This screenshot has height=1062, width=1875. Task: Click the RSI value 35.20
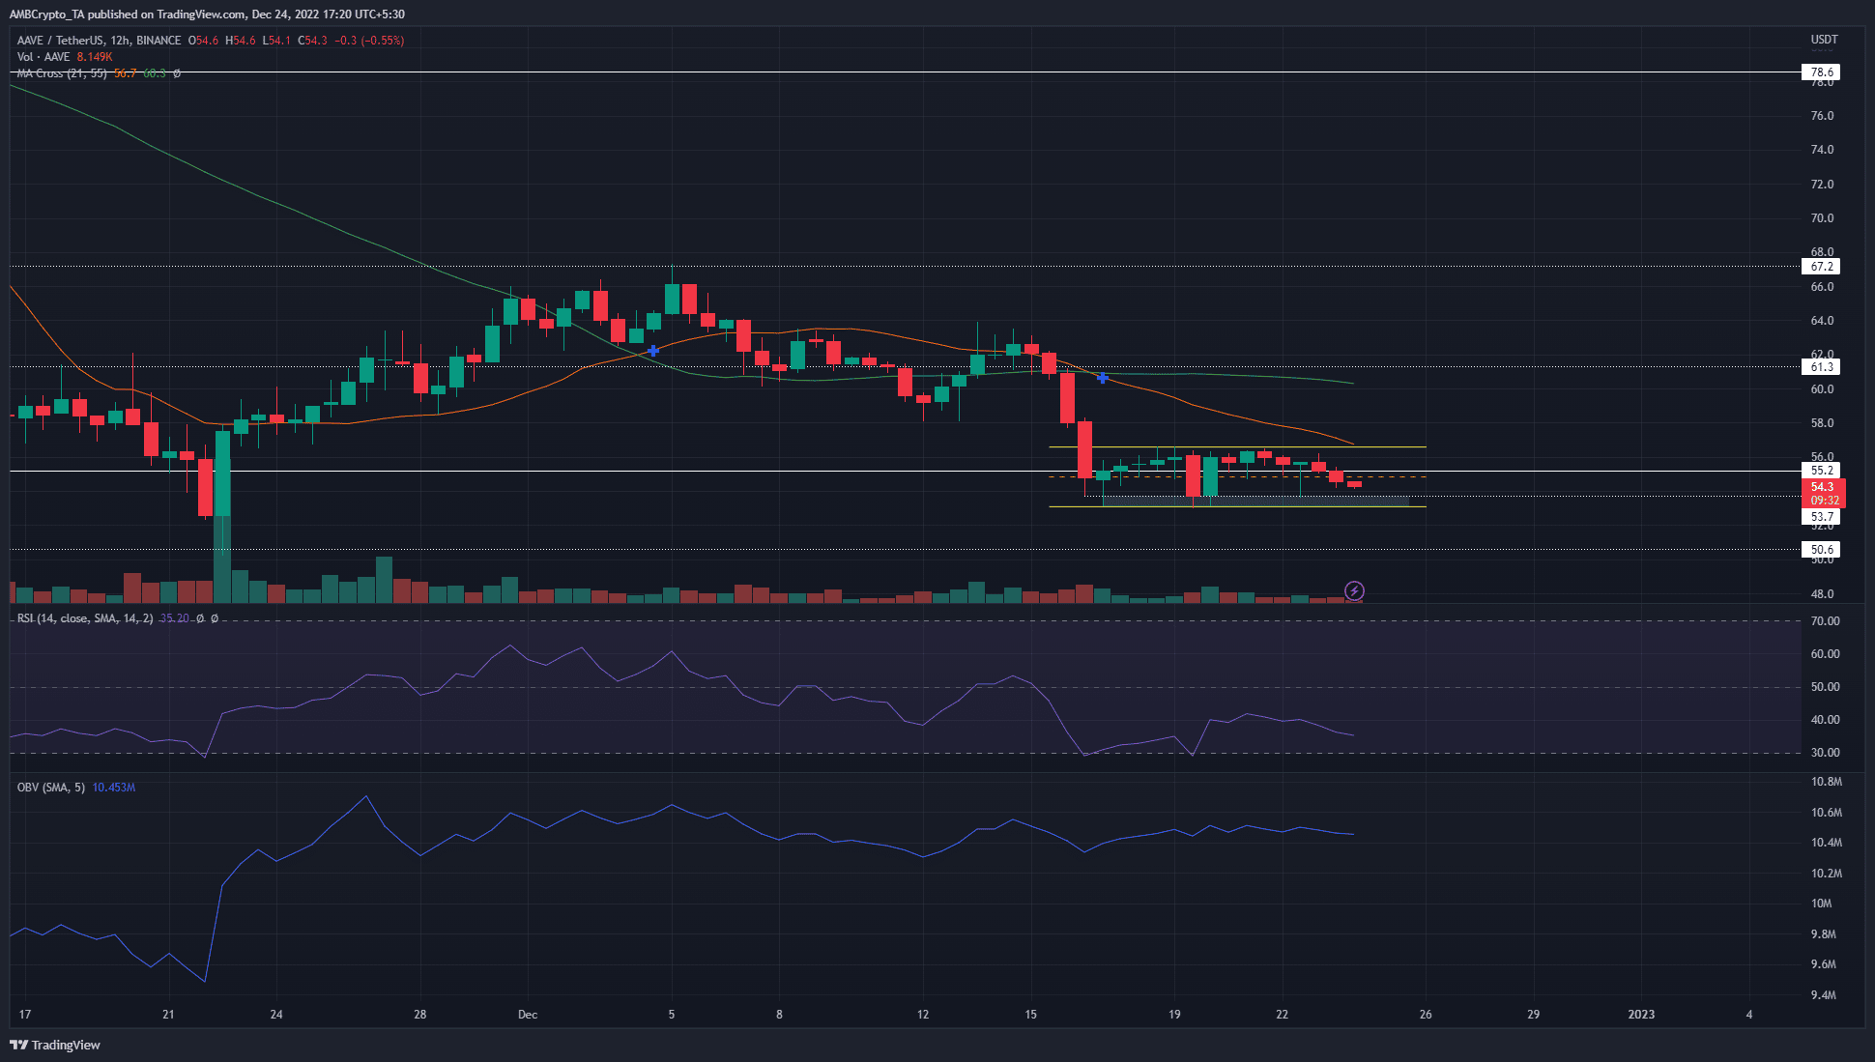[174, 618]
